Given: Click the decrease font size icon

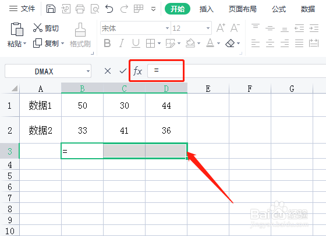Looking at the screenshot, I should pyautogui.click(x=235, y=28).
